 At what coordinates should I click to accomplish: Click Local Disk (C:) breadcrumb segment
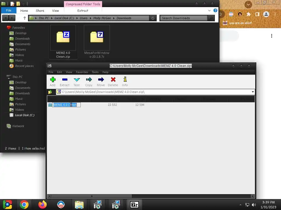click(x=64, y=18)
